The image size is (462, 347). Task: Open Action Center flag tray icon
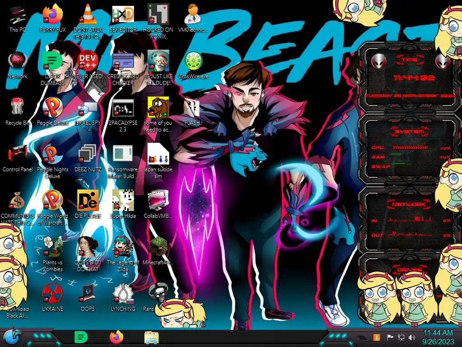(x=390, y=337)
